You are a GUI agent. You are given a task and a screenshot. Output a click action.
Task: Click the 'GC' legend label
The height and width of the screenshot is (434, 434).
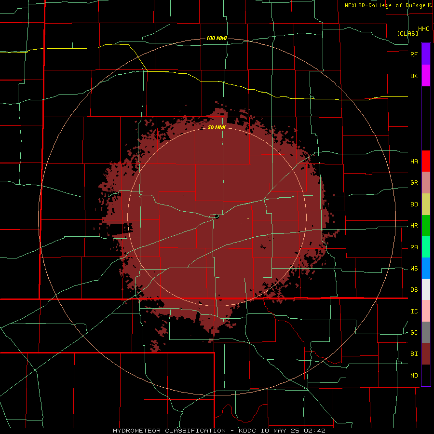point(414,333)
